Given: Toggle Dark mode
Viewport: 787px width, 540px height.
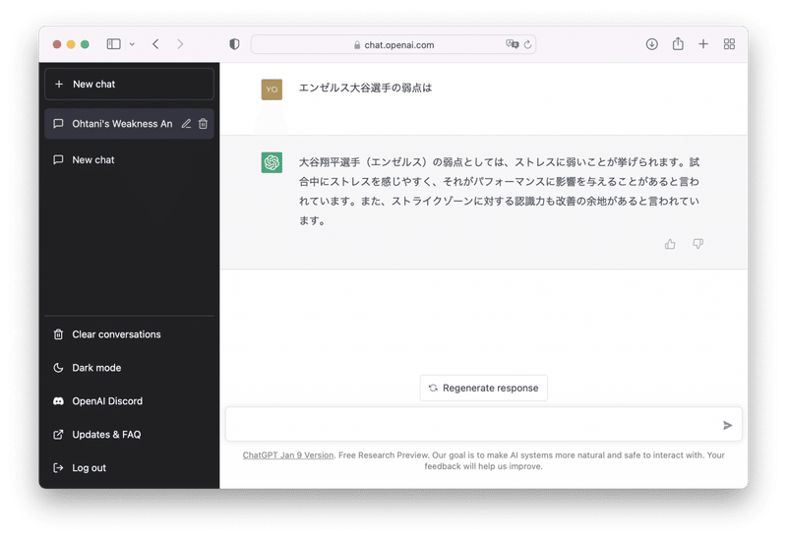Looking at the screenshot, I should [x=130, y=368].
